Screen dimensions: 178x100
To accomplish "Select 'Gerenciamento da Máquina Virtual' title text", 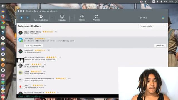I will (x=39, y=79).
